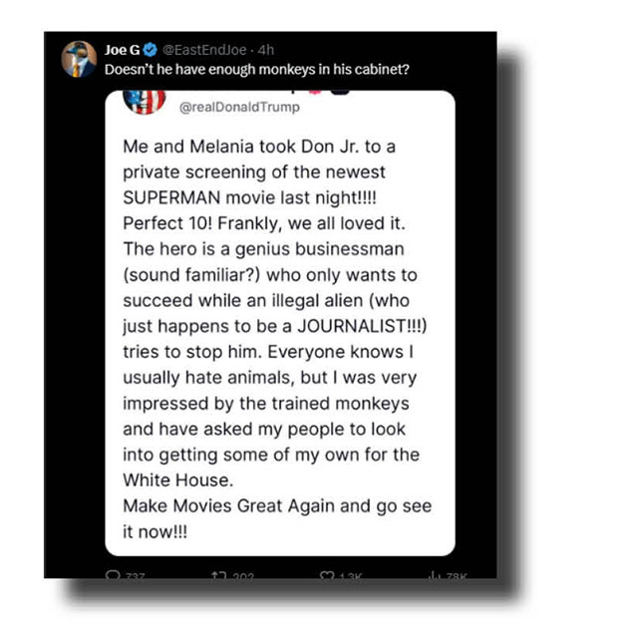Click the 78K views count
The height and width of the screenshot is (640, 622).
(455, 575)
